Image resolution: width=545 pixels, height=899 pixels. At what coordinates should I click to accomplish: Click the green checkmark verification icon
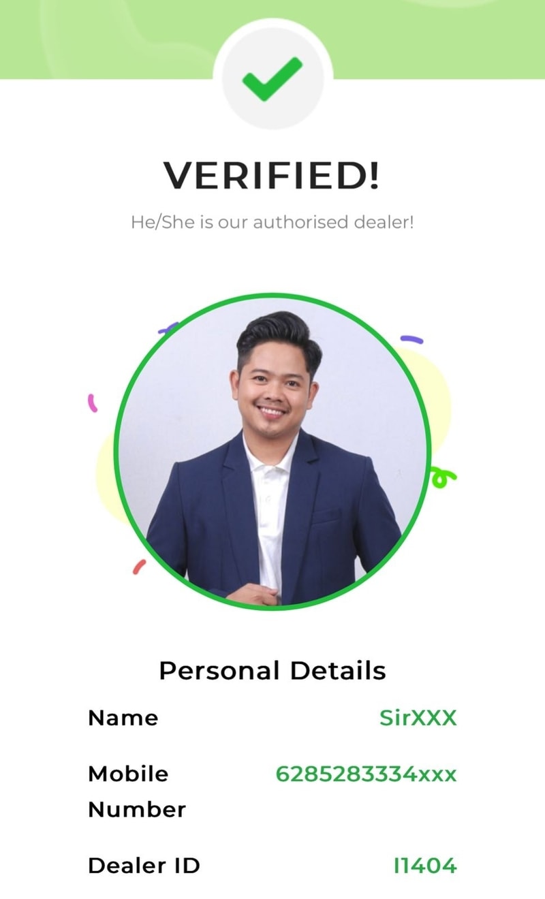(272, 77)
